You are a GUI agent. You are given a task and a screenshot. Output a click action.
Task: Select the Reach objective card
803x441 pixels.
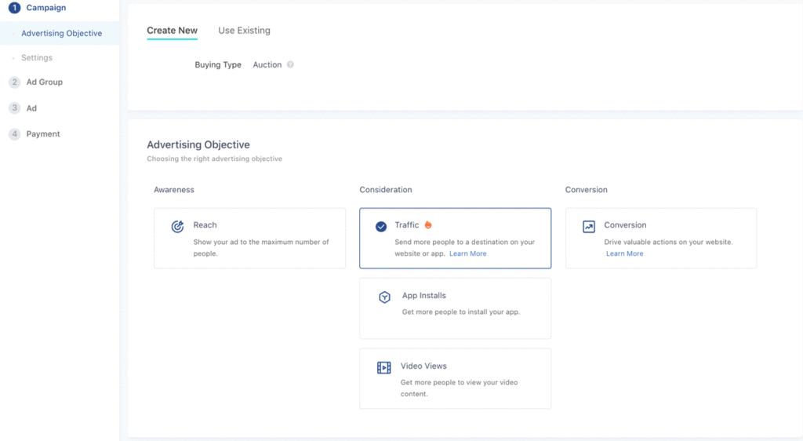(249, 238)
